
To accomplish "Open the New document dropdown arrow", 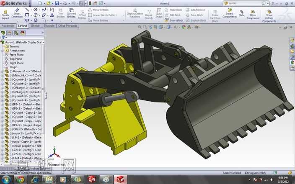I will point(44,3).
